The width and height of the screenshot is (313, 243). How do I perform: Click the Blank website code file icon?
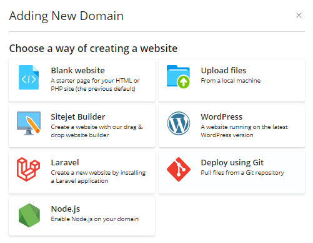(29, 77)
